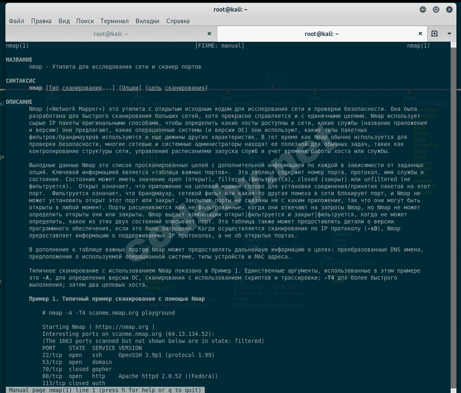Click the 113/tcp closed auth row
This screenshot has width=461, height=393.
point(74,383)
